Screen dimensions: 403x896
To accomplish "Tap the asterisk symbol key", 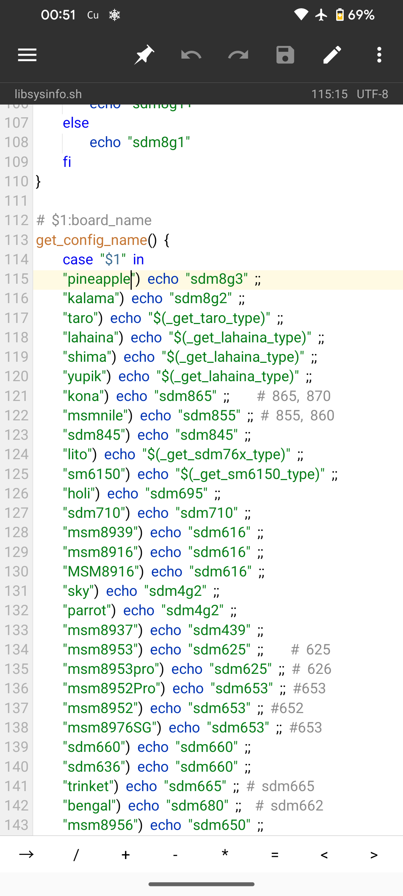I will (225, 855).
